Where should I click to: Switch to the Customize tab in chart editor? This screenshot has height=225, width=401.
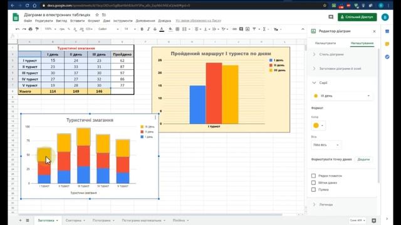tap(362, 43)
